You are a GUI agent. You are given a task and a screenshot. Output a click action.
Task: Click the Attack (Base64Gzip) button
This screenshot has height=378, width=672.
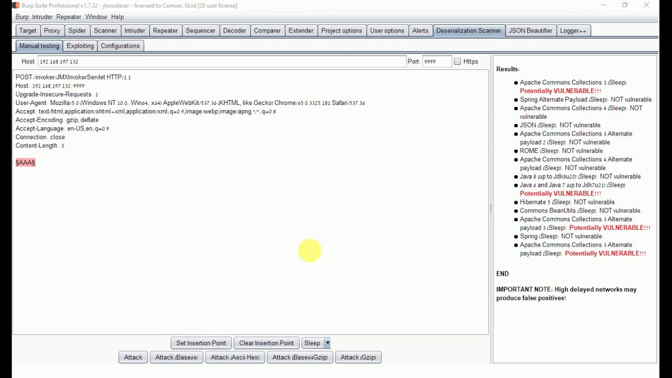(300, 357)
